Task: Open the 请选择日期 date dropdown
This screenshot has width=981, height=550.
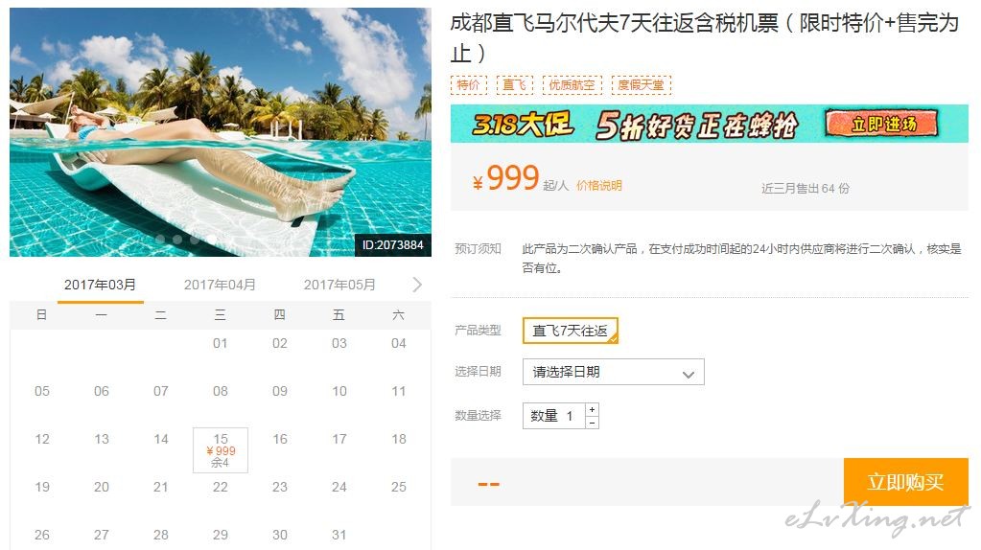Action: coord(613,372)
